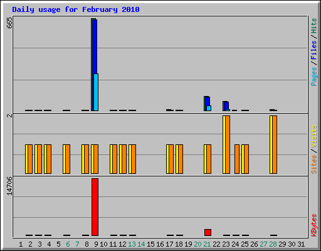Click the orange Sites legend label
This screenshot has height=251, width=321.
313,164
